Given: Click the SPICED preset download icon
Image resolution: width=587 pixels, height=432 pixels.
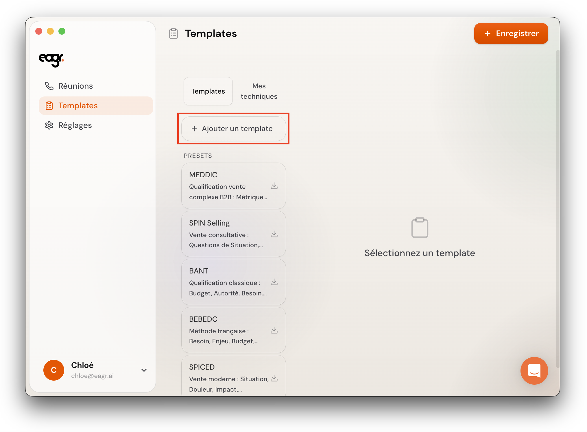Looking at the screenshot, I should [x=274, y=378].
